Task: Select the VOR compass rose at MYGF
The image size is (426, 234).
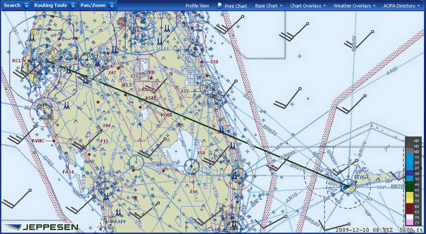Action: tap(348, 187)
